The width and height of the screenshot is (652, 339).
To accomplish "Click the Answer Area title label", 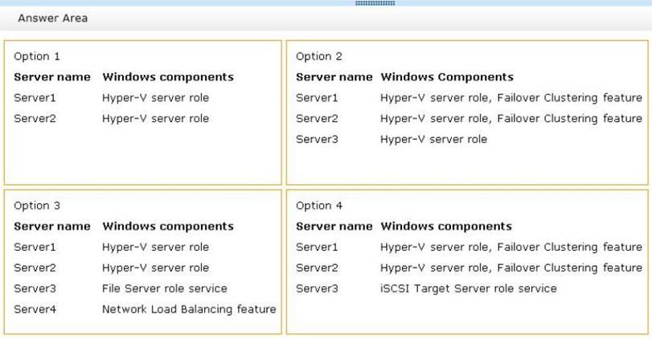I will 52,18.
